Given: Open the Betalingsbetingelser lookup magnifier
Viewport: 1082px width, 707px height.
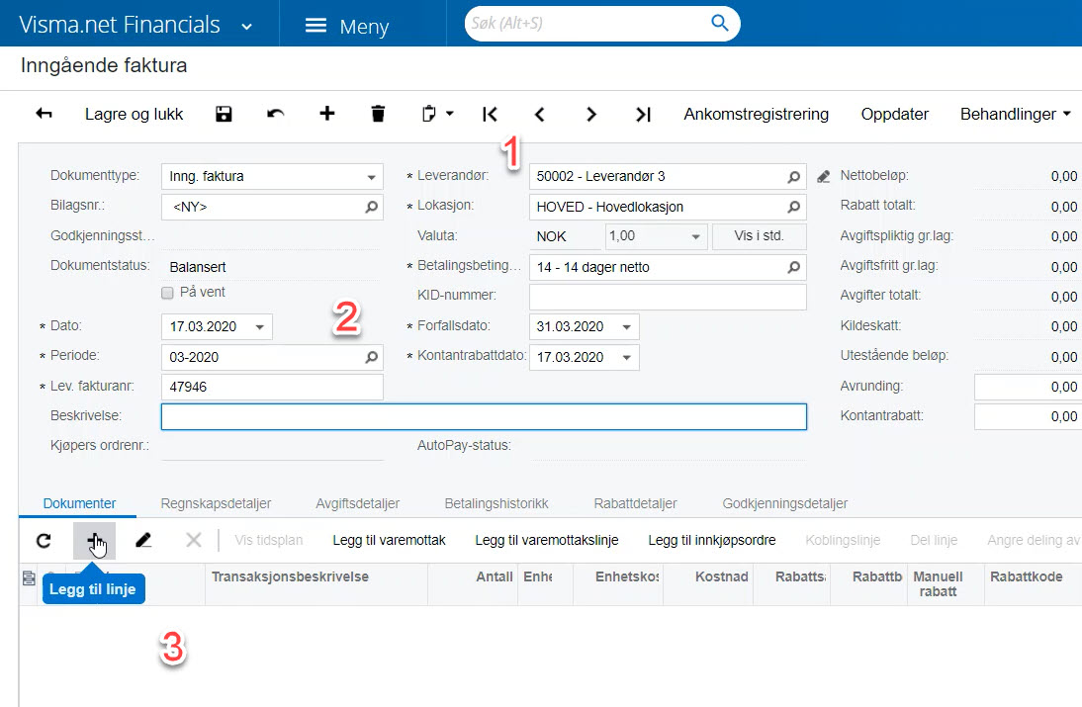Looking at the screenshot, I should (793, 267).
